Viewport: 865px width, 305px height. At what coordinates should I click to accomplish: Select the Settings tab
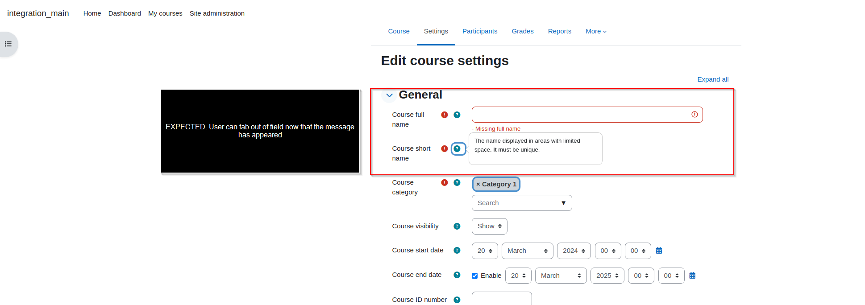pyautogui.click(x=436, y=31)
